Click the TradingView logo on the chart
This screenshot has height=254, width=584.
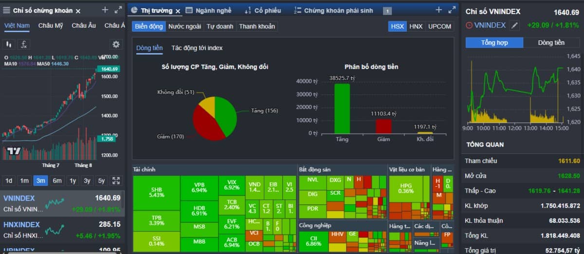(13, 151)
